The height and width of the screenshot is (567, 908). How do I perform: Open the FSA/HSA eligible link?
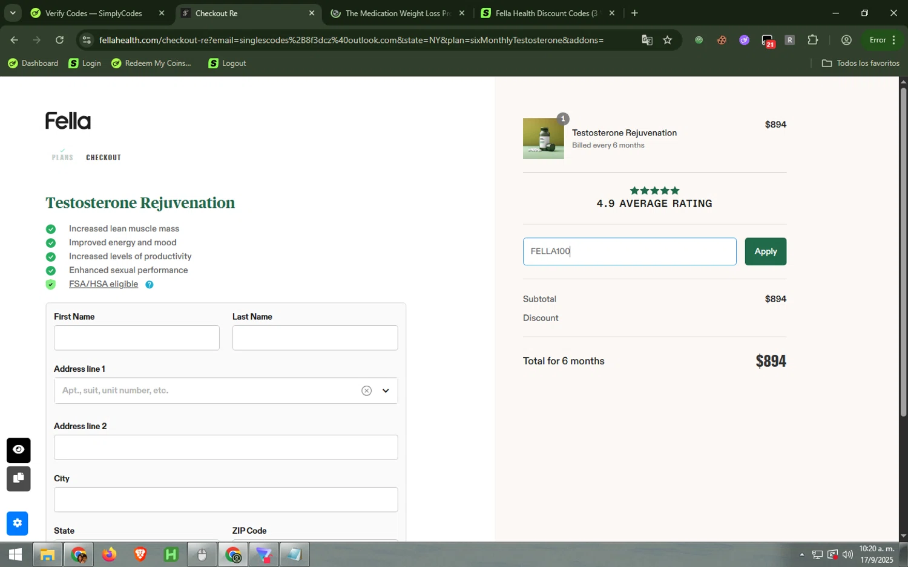104,284
